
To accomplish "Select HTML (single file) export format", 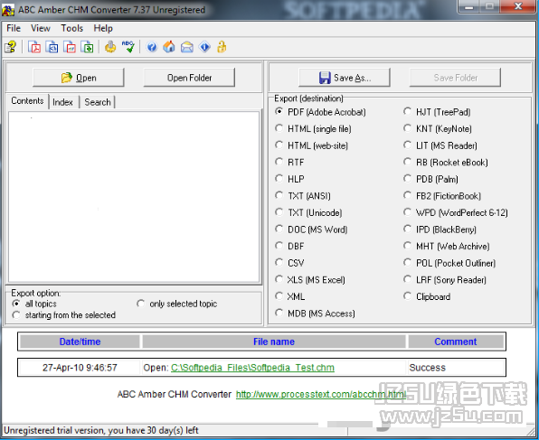I will [314, 129].
